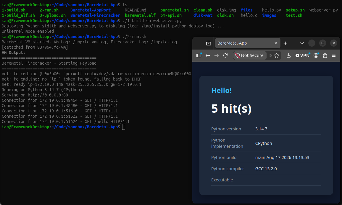Toggle the browser sidebar icon
The width and height of the screenshot is (342, 205).
(x=199, y=55)
